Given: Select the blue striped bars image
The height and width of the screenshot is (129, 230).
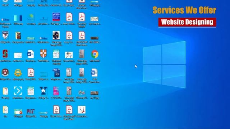Looking at the screenshot, I should click(x=18, y=18).
